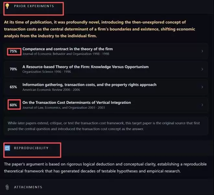Open "On the Transaction Cost Determinants" paper

click(77, 103)
